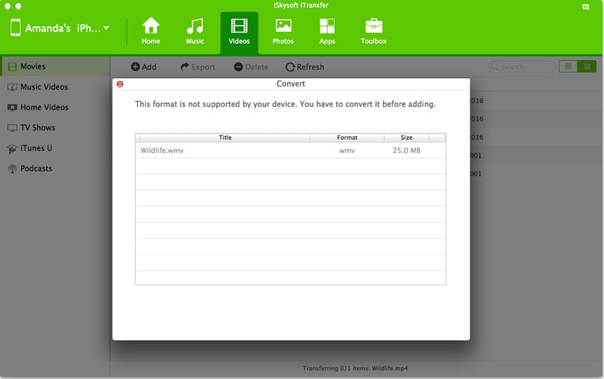The image size is (604, 379).
Task: Click the unsupported format message text
Action: (285, 104)
